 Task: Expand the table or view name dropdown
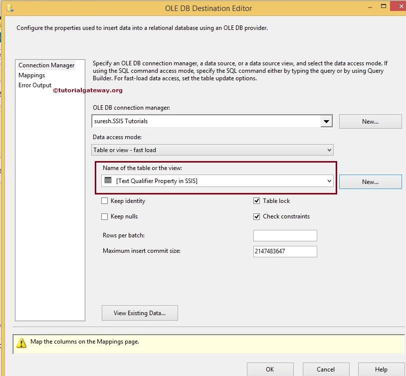coord(329,181)
